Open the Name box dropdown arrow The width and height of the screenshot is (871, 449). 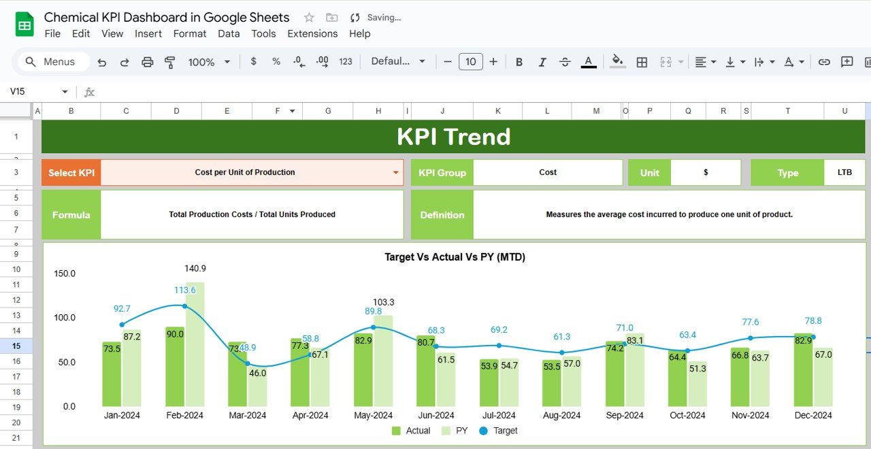pos(65,92)
